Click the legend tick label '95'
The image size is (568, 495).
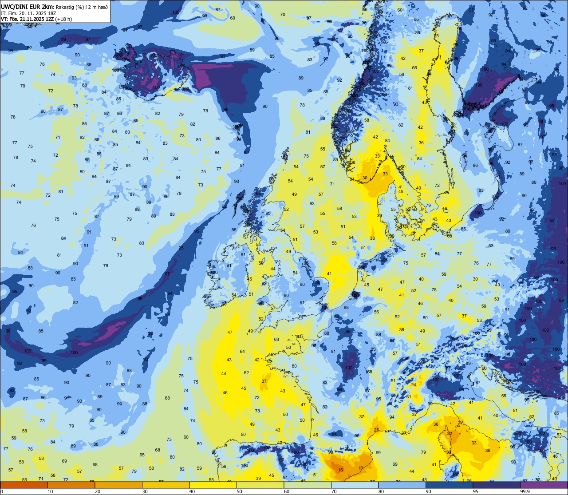pos(476,491)
